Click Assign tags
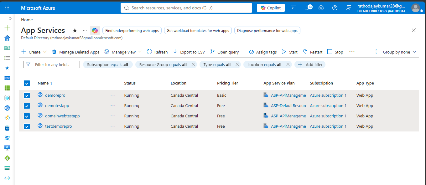The width and height of the screenshot is (426, 185). [263, 52]
